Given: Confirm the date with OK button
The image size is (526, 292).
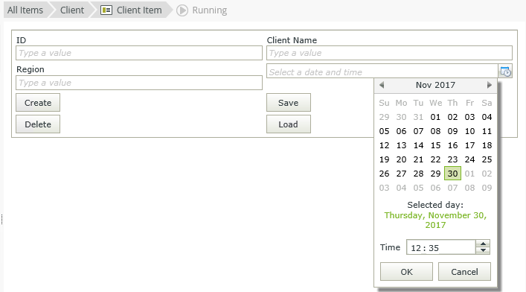Looking at the screenshot, I should tap(406, 271).
